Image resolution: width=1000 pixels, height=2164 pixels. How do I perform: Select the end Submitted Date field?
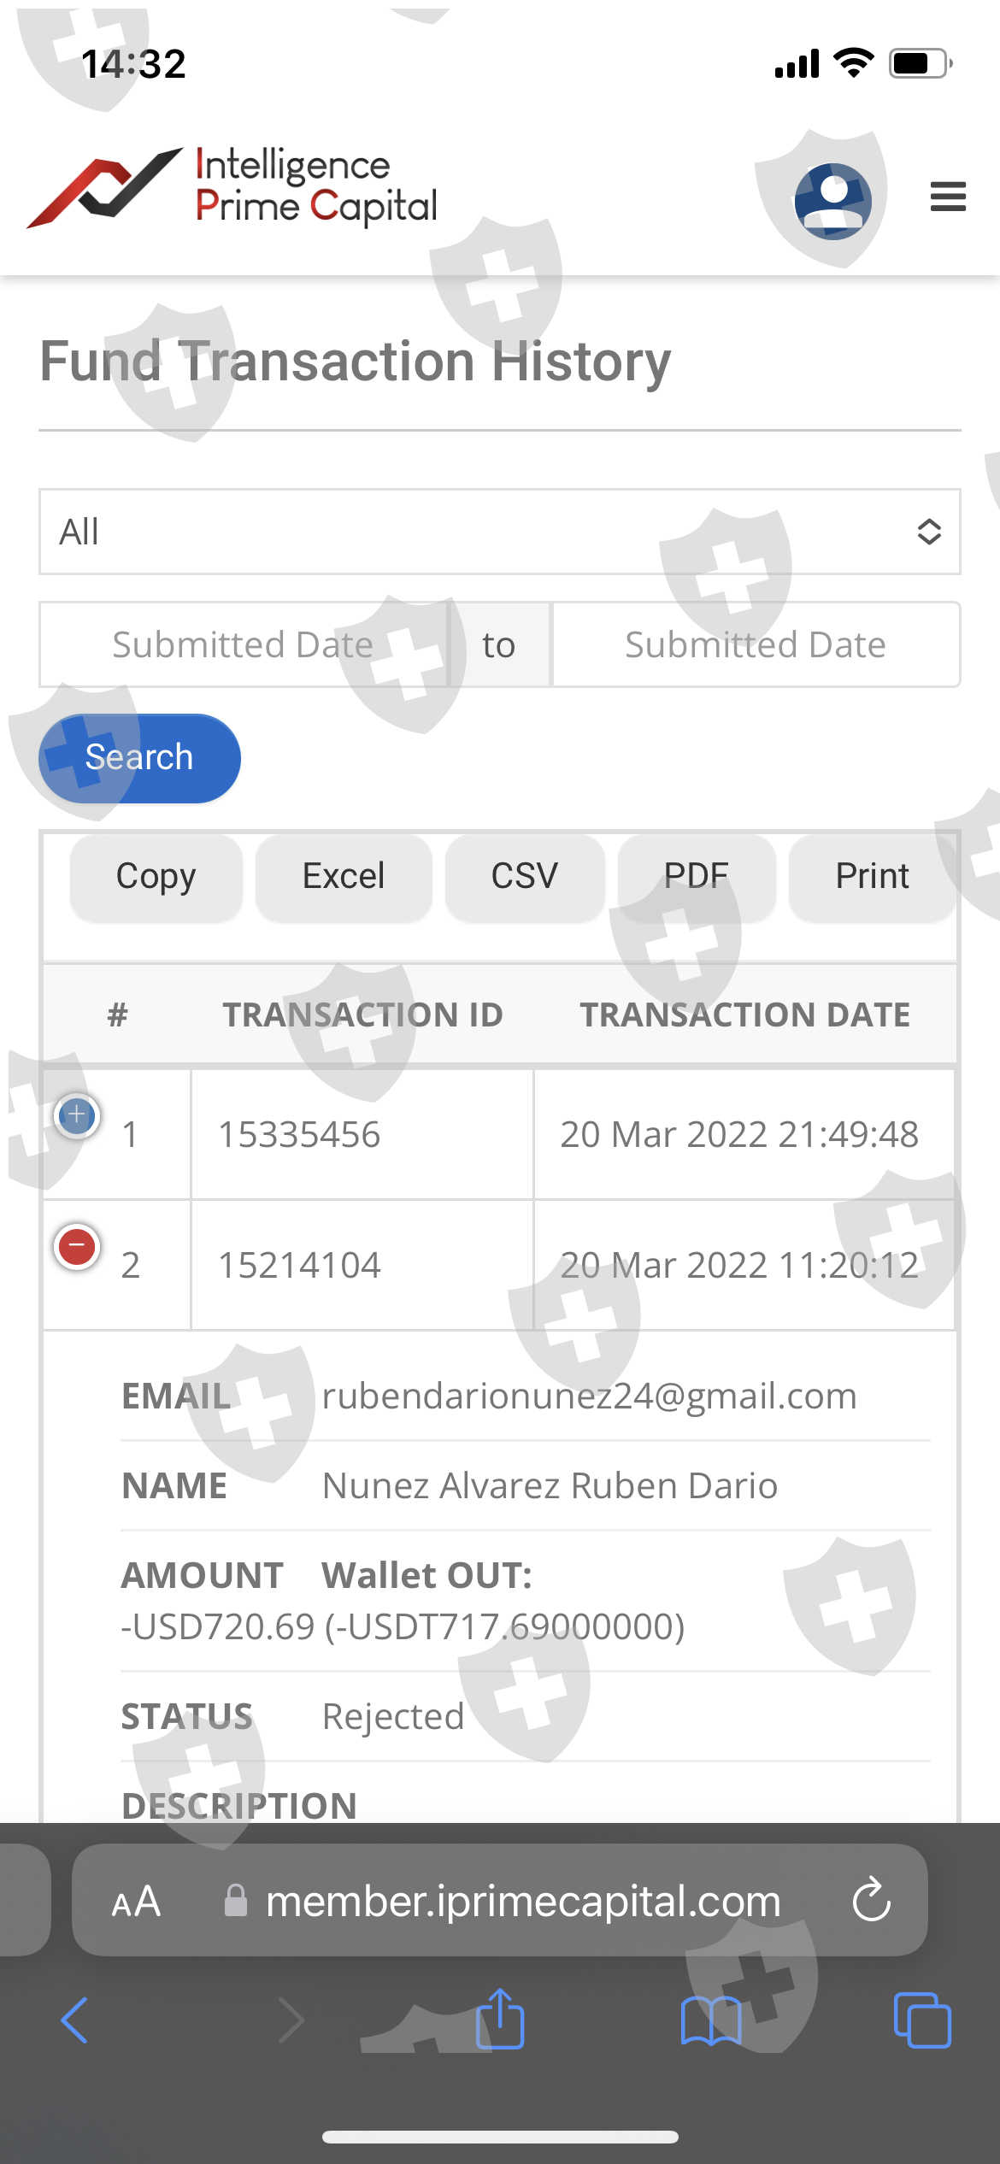click(x=756, y=644)
